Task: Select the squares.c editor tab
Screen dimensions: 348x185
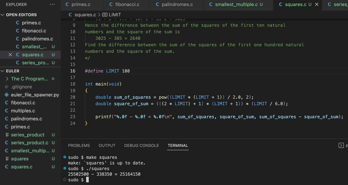Action: [295, 5]
